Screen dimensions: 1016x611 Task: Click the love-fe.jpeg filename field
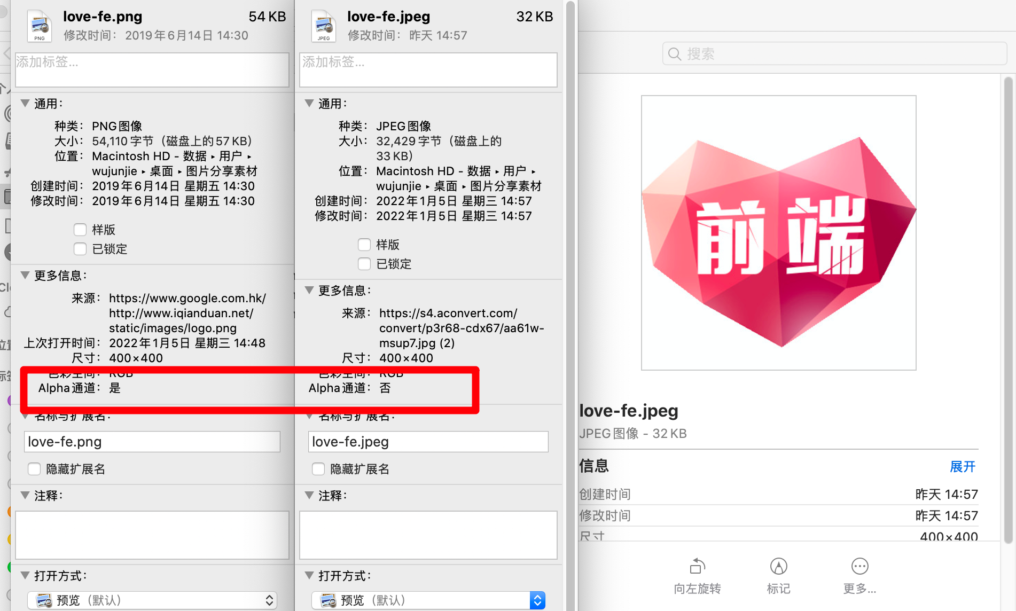click(x=428, y=442)
